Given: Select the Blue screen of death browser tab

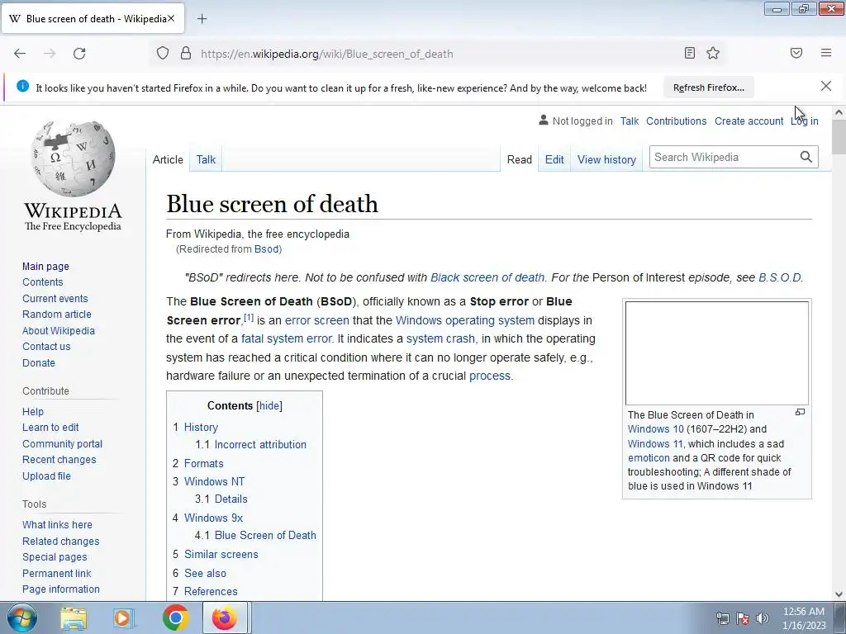Looking at the screenshot, I should 93,19.
